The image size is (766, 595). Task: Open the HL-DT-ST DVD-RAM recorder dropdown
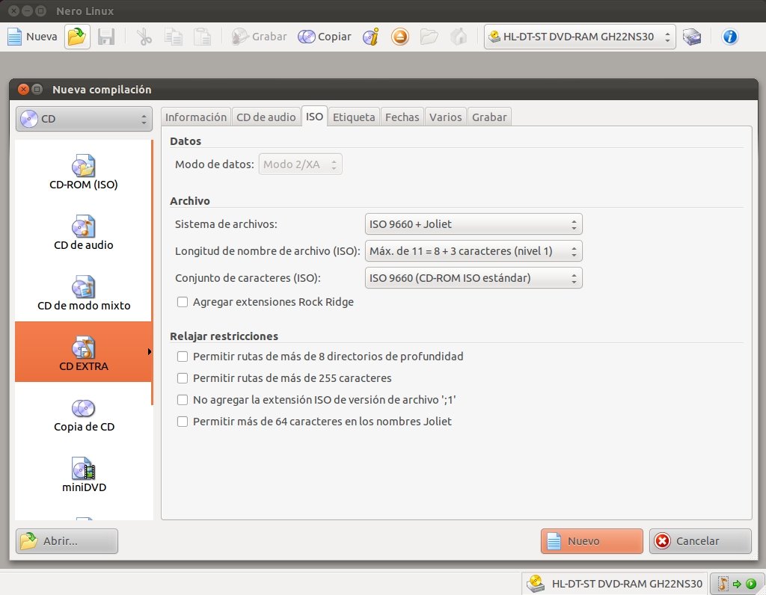(580, 37)
